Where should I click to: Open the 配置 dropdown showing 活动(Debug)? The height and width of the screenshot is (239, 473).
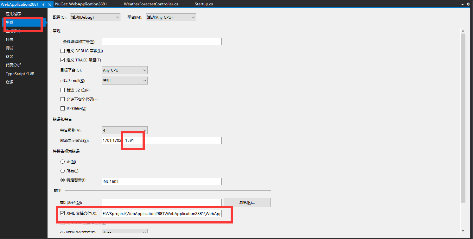click(95, 17)
